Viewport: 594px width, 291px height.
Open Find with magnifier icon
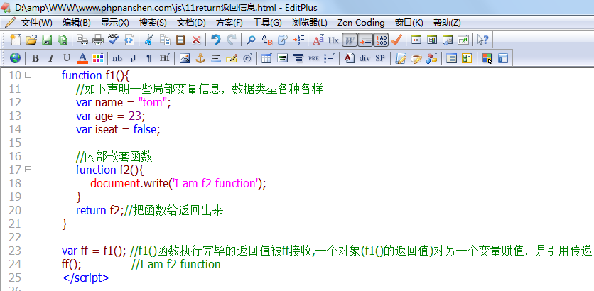[x=251, y=40]
